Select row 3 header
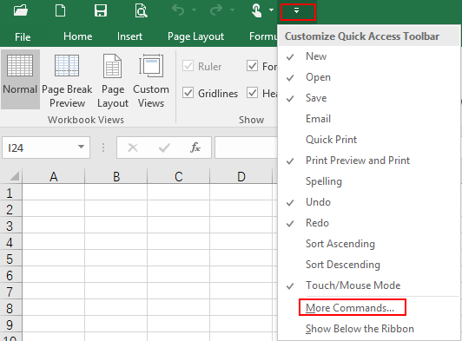 click(10, 226)
